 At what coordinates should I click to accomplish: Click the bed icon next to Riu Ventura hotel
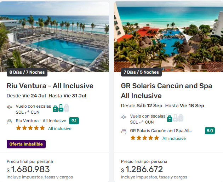[x=10, y=121]
